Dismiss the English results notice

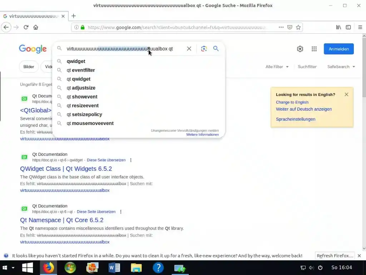(x=346, y=94)
